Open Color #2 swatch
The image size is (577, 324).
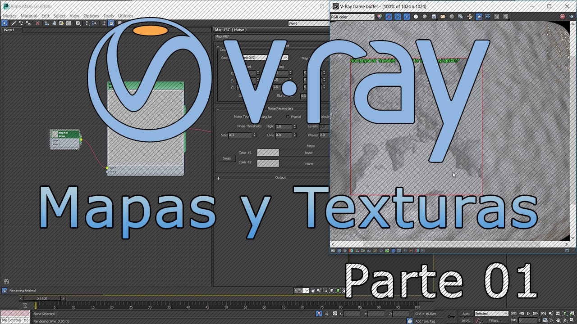coord(268,163)
